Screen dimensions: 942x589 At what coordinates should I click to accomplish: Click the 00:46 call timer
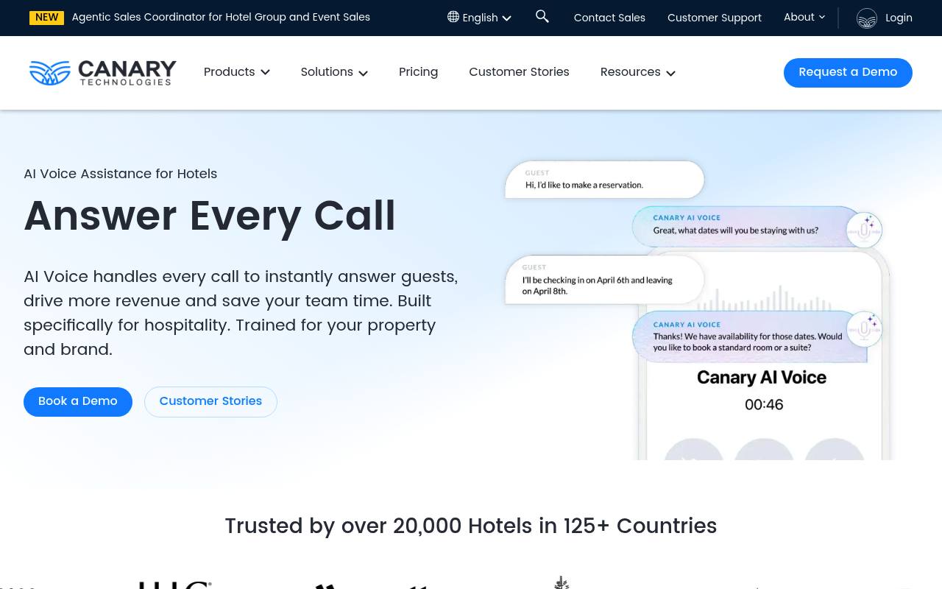click(764, 404)
